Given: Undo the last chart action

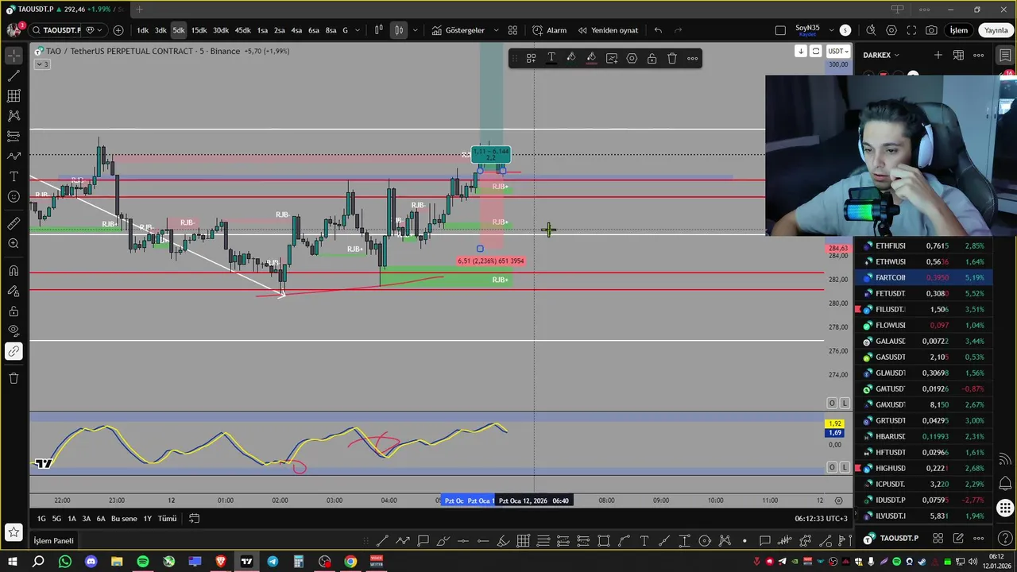Looking at the screenshot, I should (x=658, y=30).
